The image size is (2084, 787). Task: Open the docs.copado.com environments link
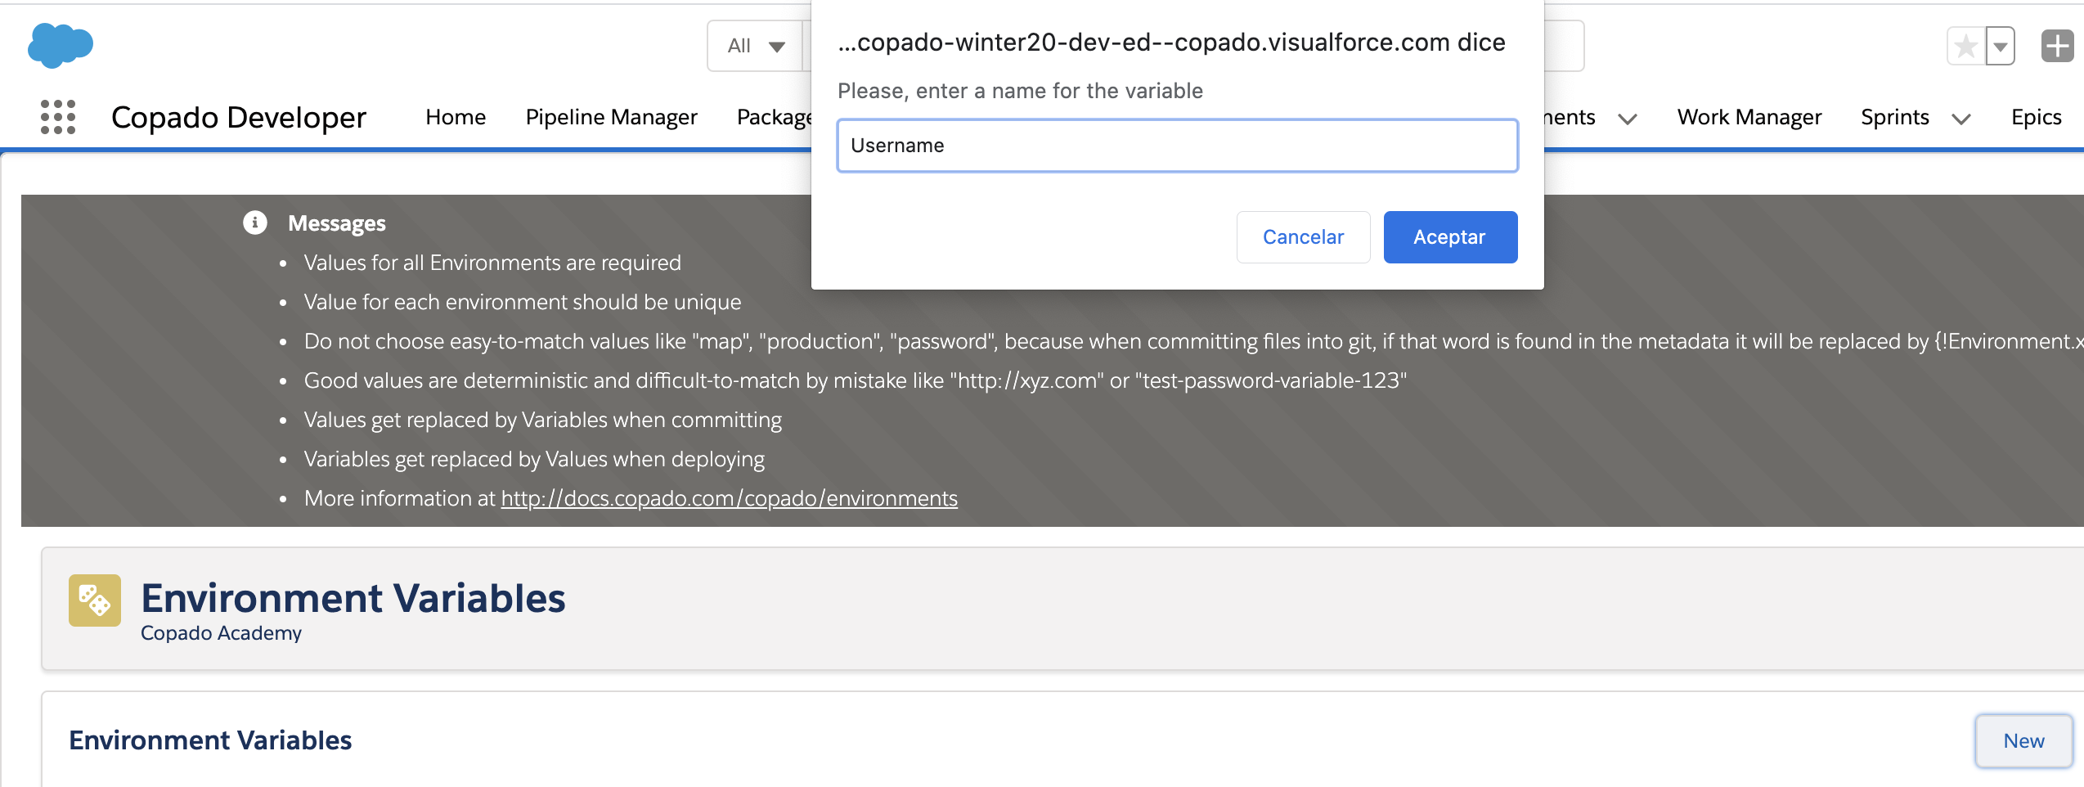[729, 498]
